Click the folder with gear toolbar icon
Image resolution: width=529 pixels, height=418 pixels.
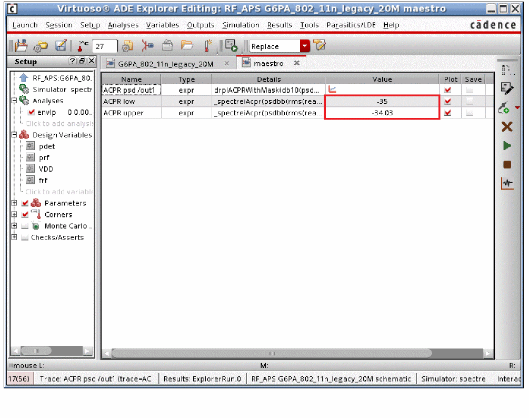pyautogui.click(x=41, y=46)
